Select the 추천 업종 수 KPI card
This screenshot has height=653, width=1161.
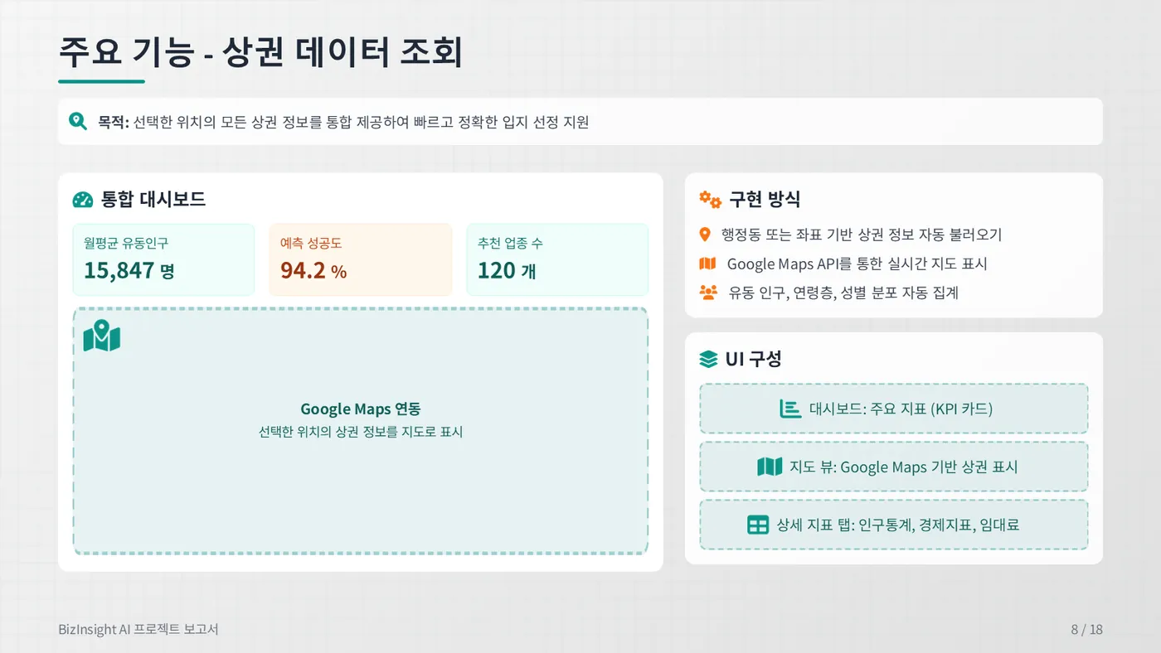tap(557, 259)
